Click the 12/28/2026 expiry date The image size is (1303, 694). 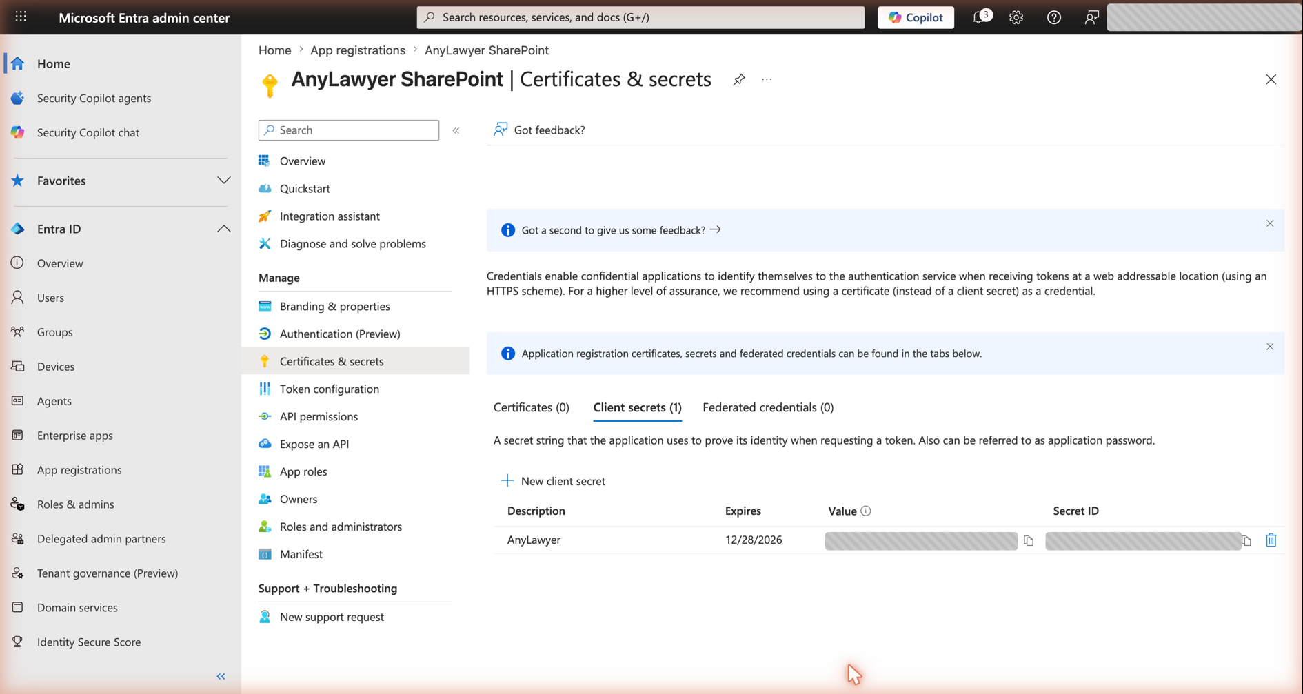[x=754, y=540]
